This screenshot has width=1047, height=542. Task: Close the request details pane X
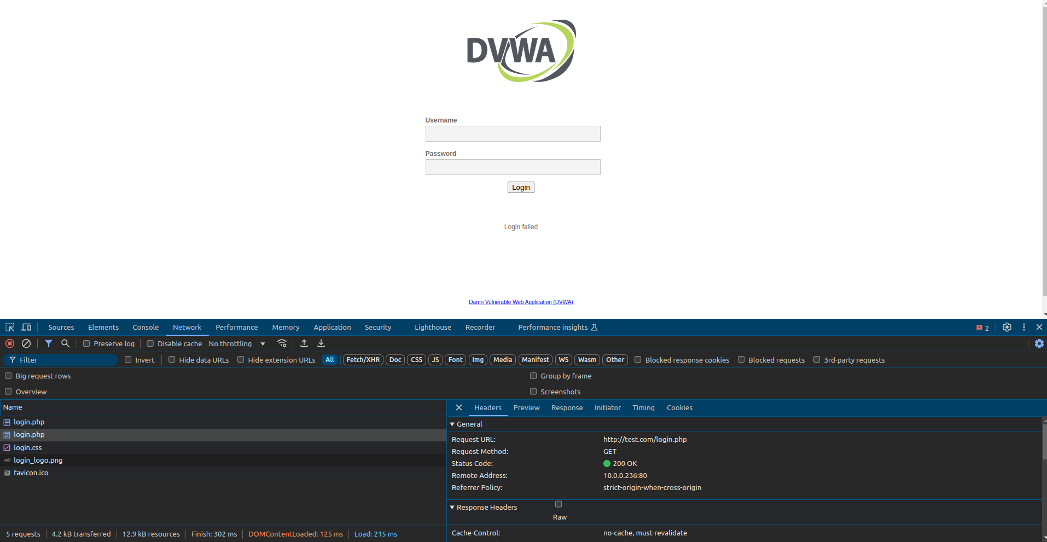(x=459, y=407)
